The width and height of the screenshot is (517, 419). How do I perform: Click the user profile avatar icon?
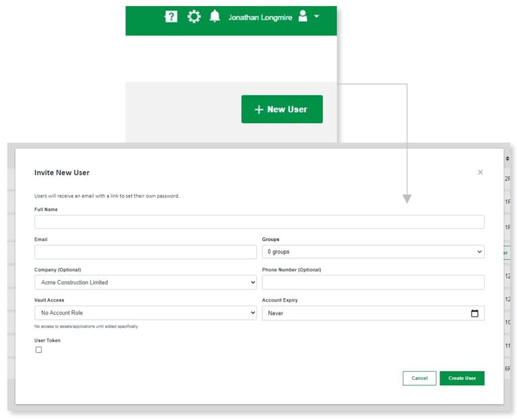[x=303, y=17]
